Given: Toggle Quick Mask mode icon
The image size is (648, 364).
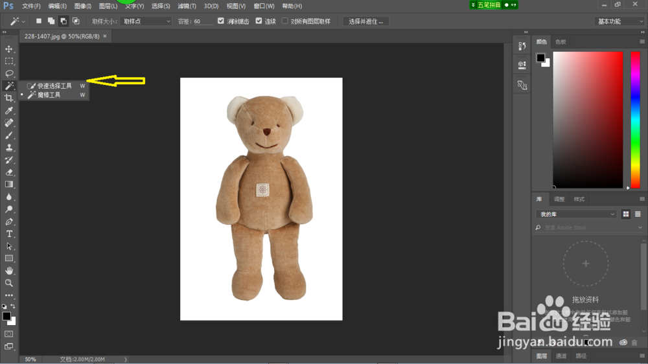Looking at the screenshot, I should (8, 334).
